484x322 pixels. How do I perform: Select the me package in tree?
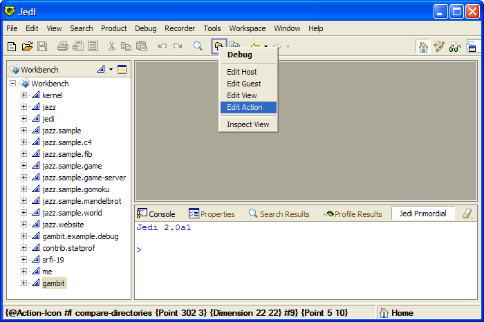tap(47, 272)
